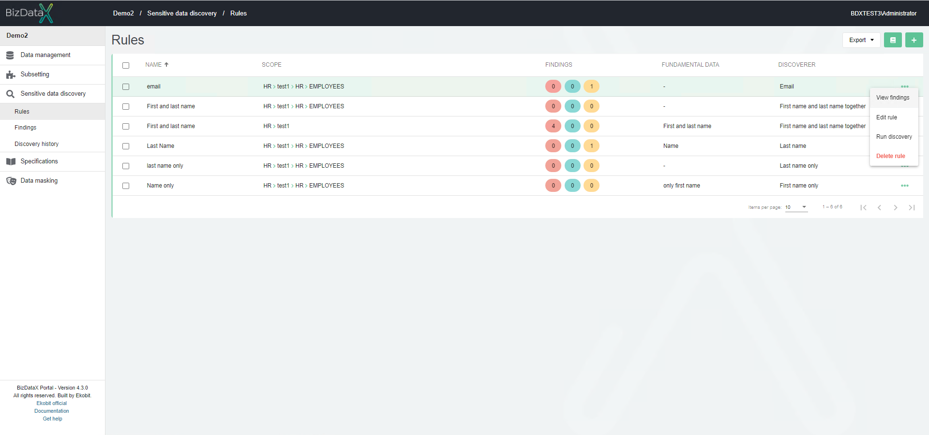Click the teal badge in Name only row
The width and height of the screenshot is (929, 435).
[572, 186]
